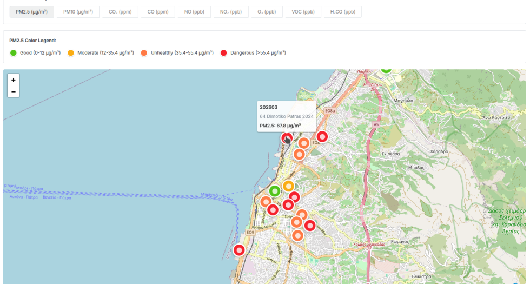Select the CO₂ (ppm) pollutant tab
Image resolution: width=530 pixels, height=284 pixels.
[121, 12]
